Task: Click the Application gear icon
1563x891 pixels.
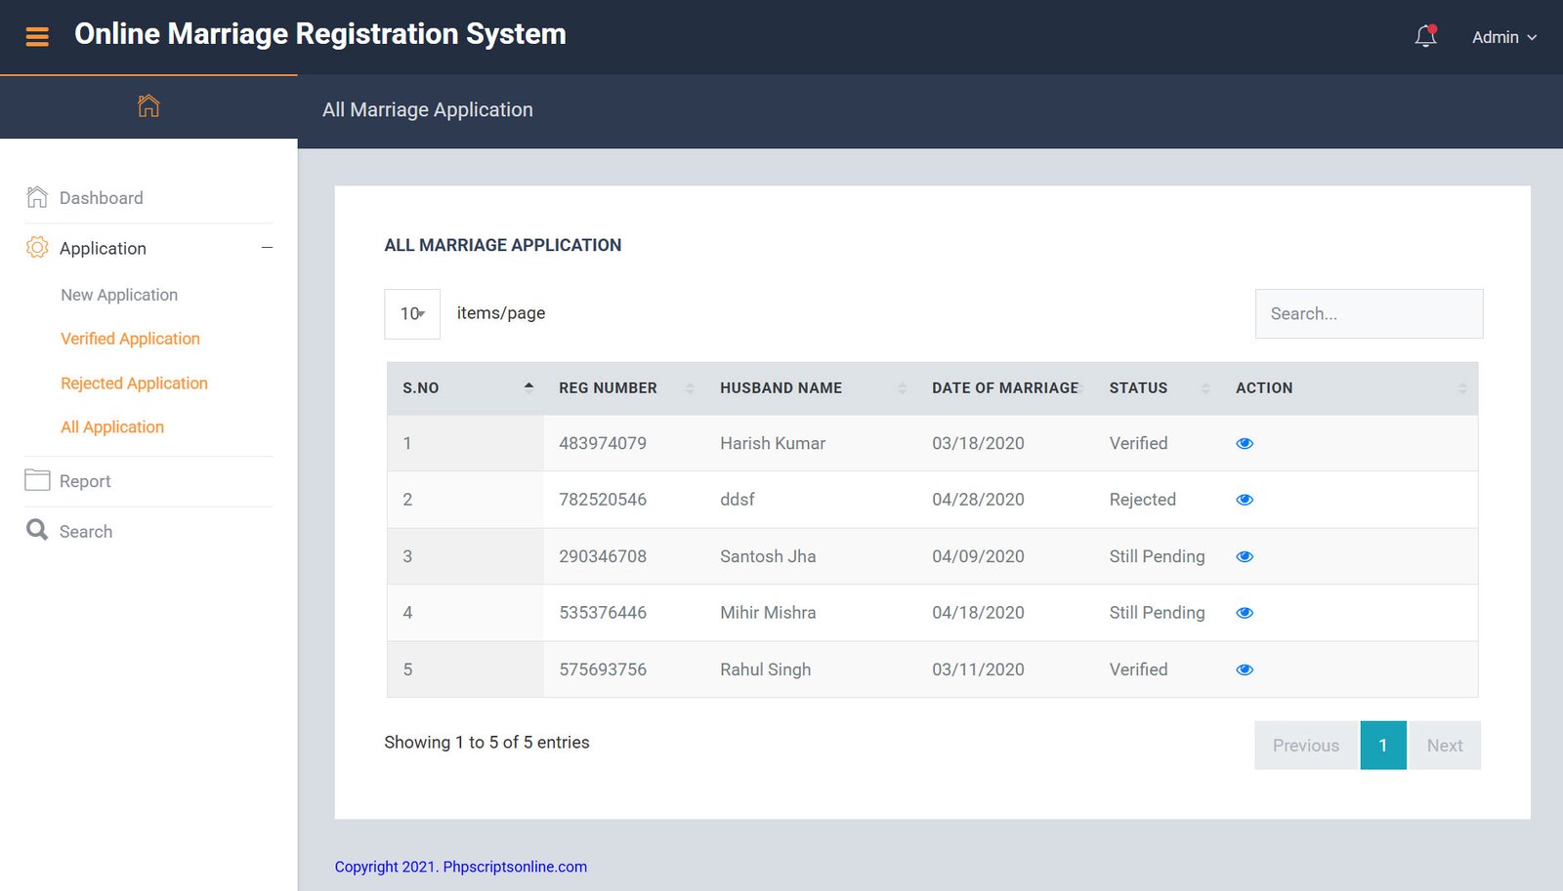Action: 36,247
